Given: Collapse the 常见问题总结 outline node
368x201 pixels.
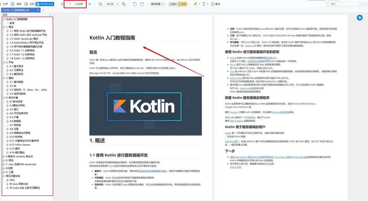Looking at the screenshot, I should 4,176.
